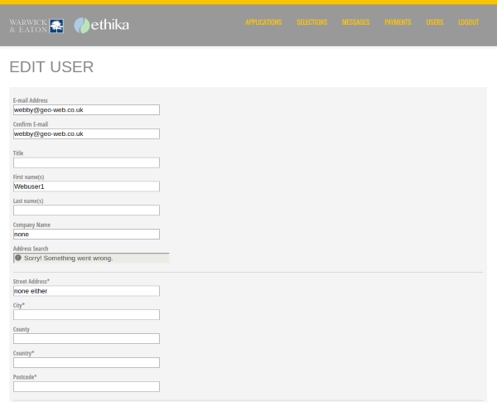Click the 'County' label
Viewport: 497px width, 402px height.
coord(22,329)
